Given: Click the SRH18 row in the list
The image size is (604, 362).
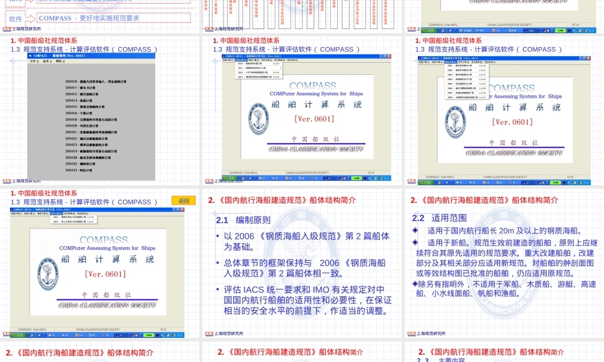Looking at the screenshot, I should 91,119.
